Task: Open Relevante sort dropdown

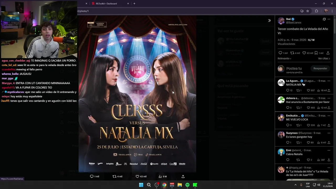Action: coord(285,59)
